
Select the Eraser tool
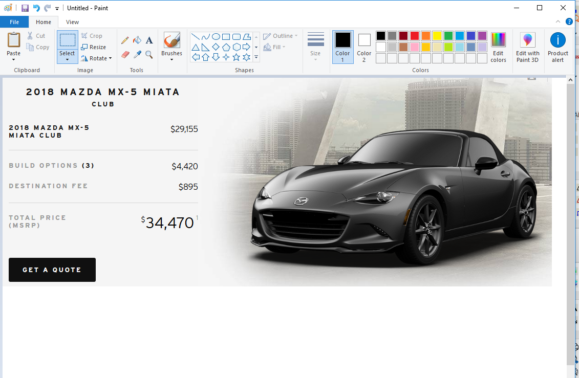click(x=125, y=54)
